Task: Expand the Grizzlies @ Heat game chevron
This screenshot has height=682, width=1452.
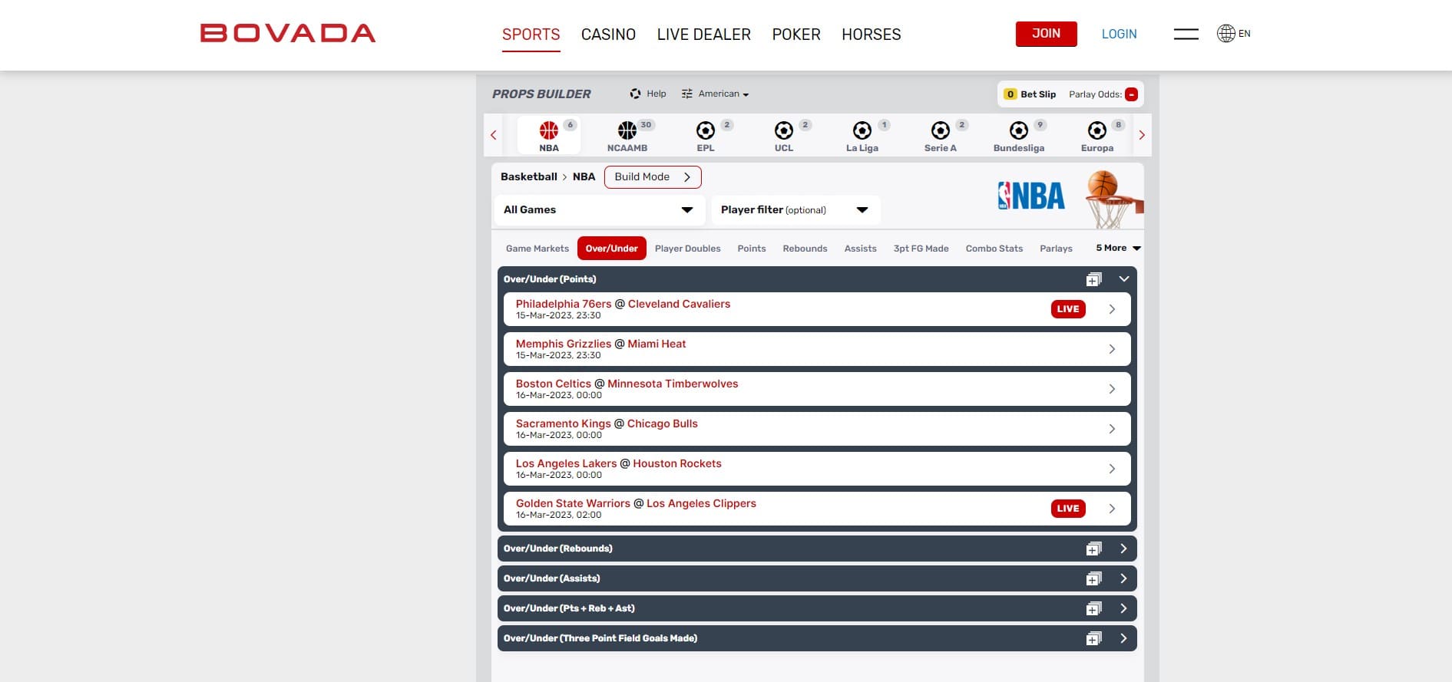Action: pyautogui.click(x=1112, y=349)
